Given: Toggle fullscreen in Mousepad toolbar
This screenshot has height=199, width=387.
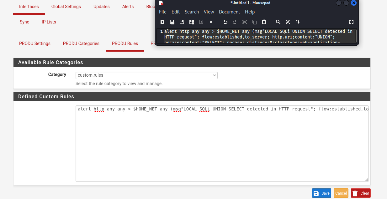Looking at the screenshot, I should [x=351, y=22].
